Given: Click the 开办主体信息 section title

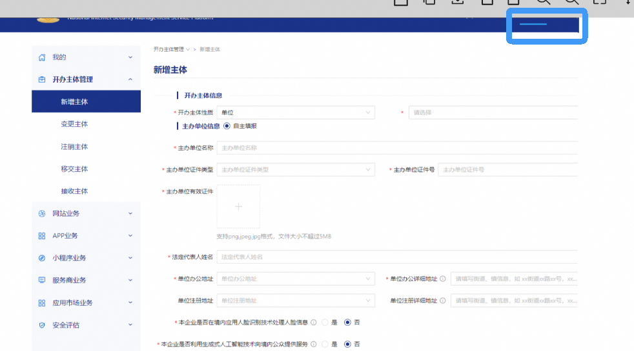Looking at the screenshot, I should 203,96.
